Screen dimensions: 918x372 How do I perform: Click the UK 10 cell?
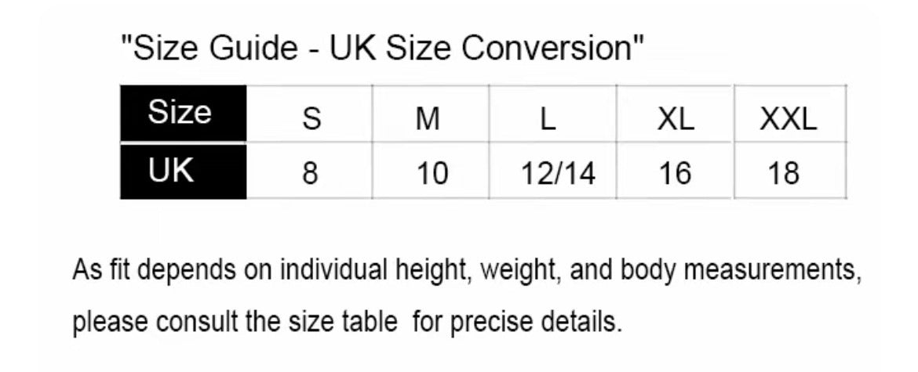pos(430,171)
